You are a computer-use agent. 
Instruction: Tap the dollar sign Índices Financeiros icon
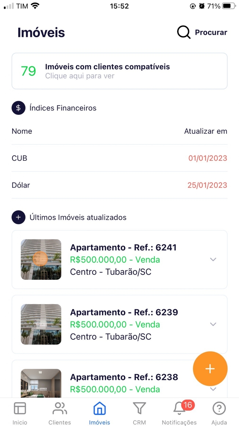18,108
